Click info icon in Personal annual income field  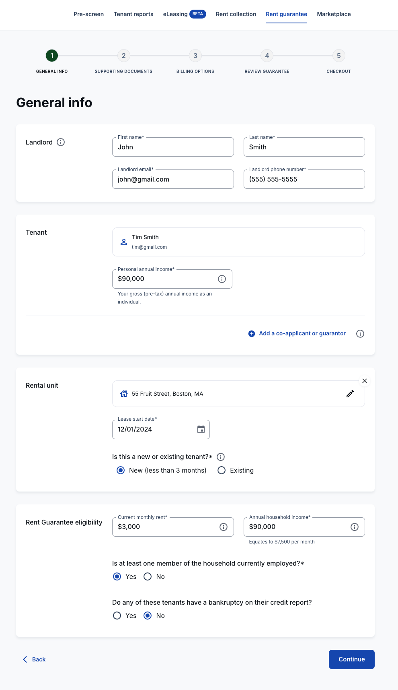[222, 279]
